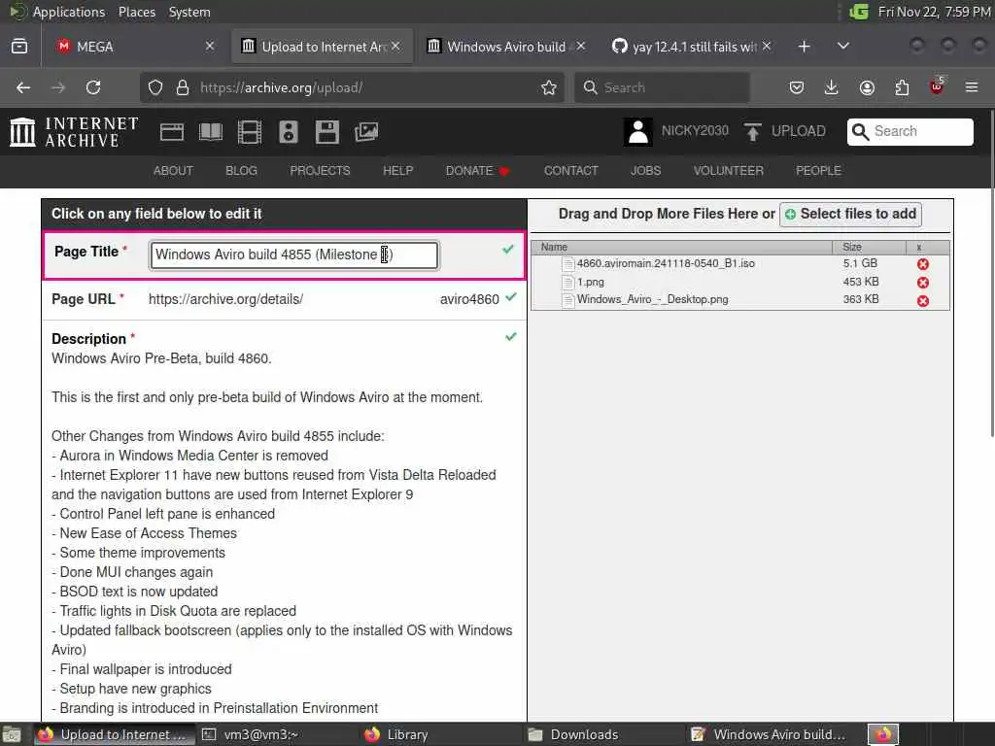Click the Internet Archive search box
The width and height of the screenshot is (995, 746).
click(x=909, y=132)
